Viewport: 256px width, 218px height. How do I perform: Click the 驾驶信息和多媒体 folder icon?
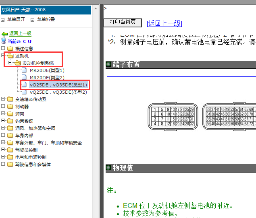click(x=10, y=164)
